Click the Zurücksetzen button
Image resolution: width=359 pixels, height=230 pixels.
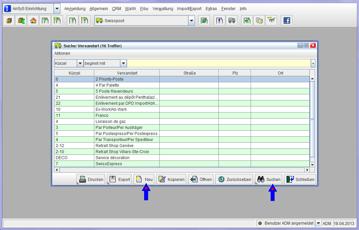click(235, 179)
